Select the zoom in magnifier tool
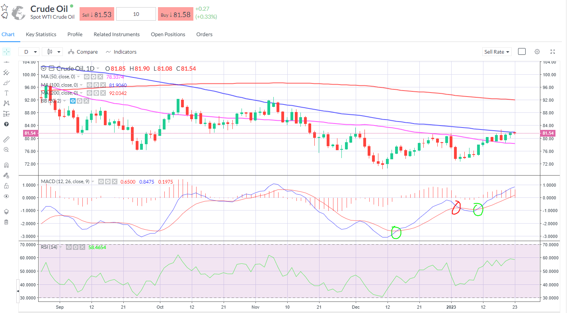567x313 pixels. point(6,150)
